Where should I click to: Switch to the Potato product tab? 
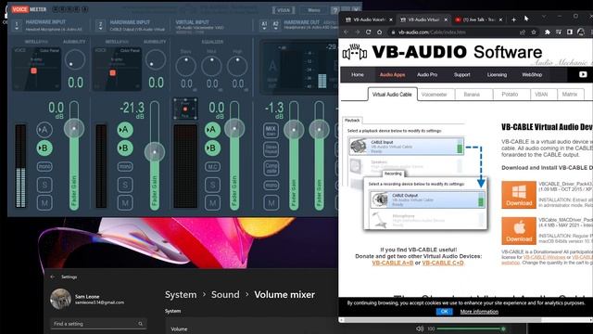click(510, 95)
